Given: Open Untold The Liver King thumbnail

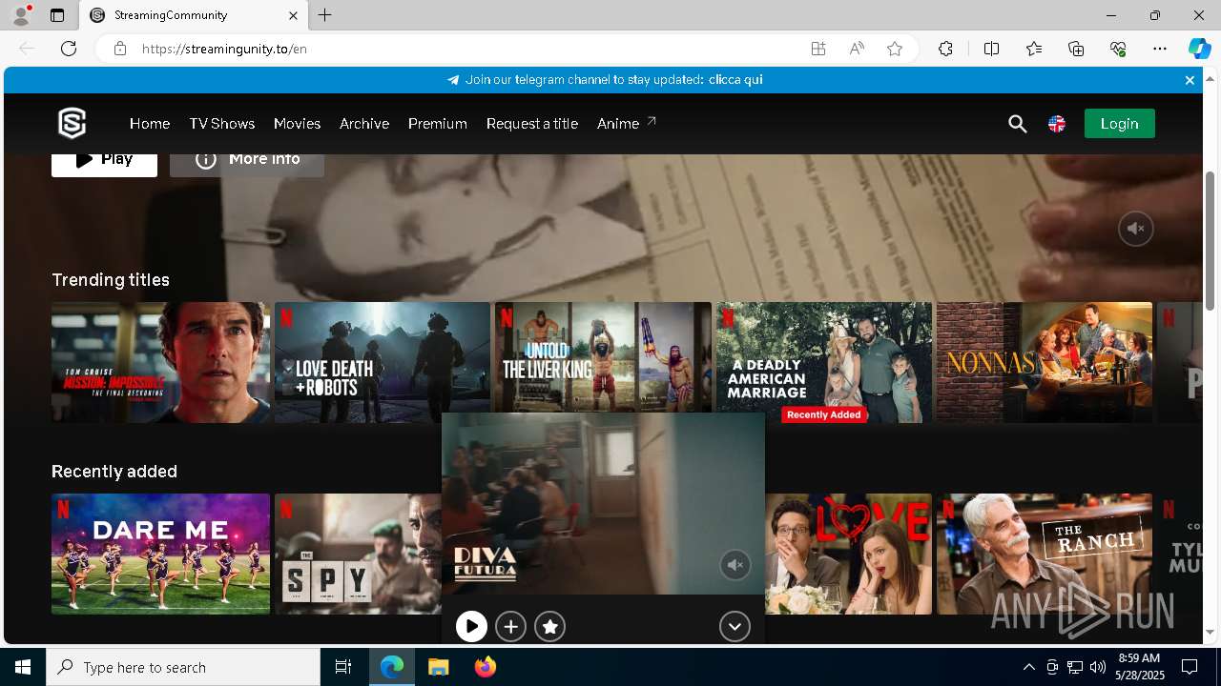Looking at the screenshot, I should tap(603, 358).
